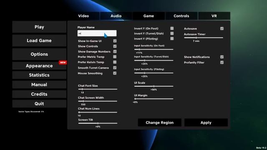Viewport: 267px width, 150px height.
Task: Adjust the UI Margin slider
Action: click(154, 99)
